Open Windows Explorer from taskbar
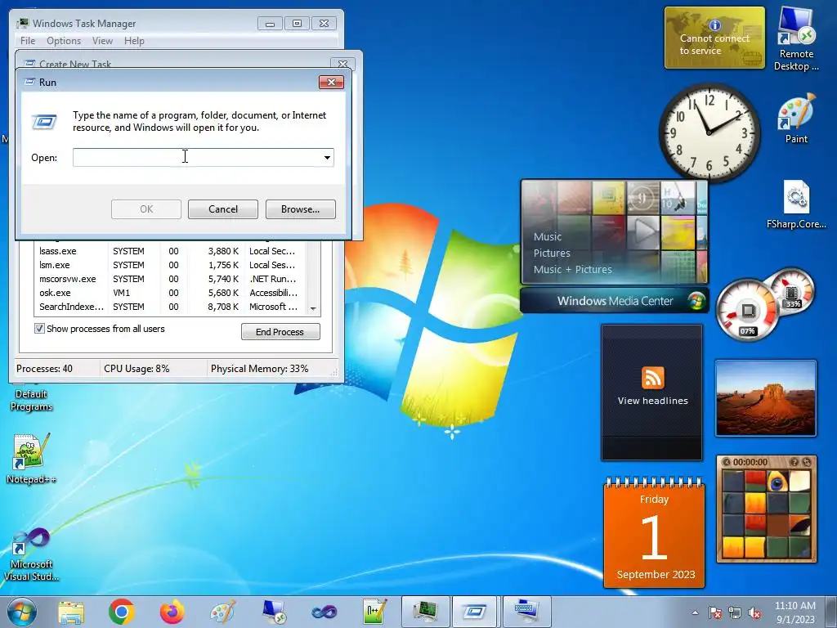 tap(71, 612)
